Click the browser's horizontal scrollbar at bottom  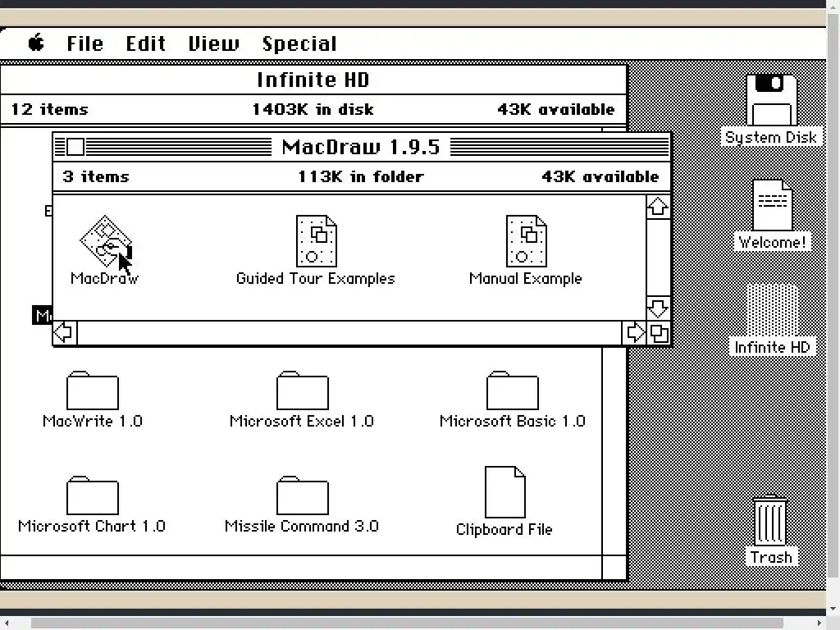pyautogui.click(x=407, y=623)
